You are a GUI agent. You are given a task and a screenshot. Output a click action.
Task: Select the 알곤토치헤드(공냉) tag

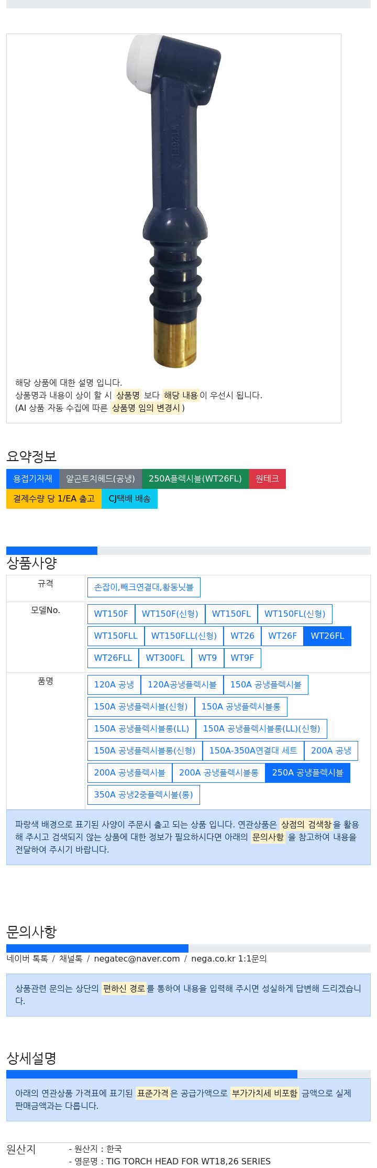[x=101, y=478]
